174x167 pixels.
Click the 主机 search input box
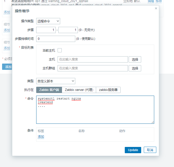pyautogui.click(x=92, y=59)
